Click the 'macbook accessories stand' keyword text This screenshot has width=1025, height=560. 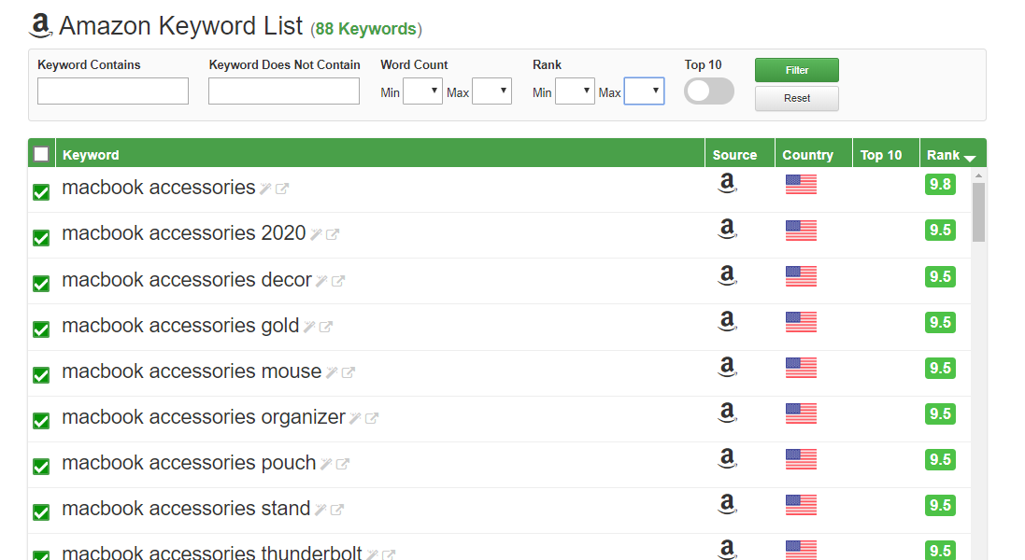(186, 509)
